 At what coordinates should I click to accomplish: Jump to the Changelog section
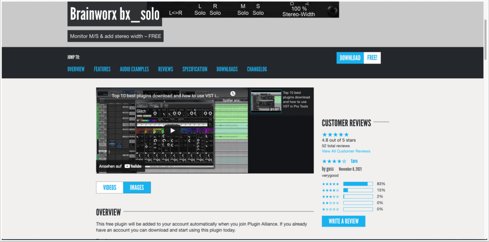[257, 69]
